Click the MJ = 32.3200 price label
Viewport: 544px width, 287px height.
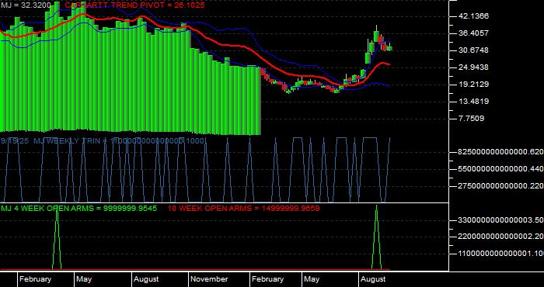26,5
